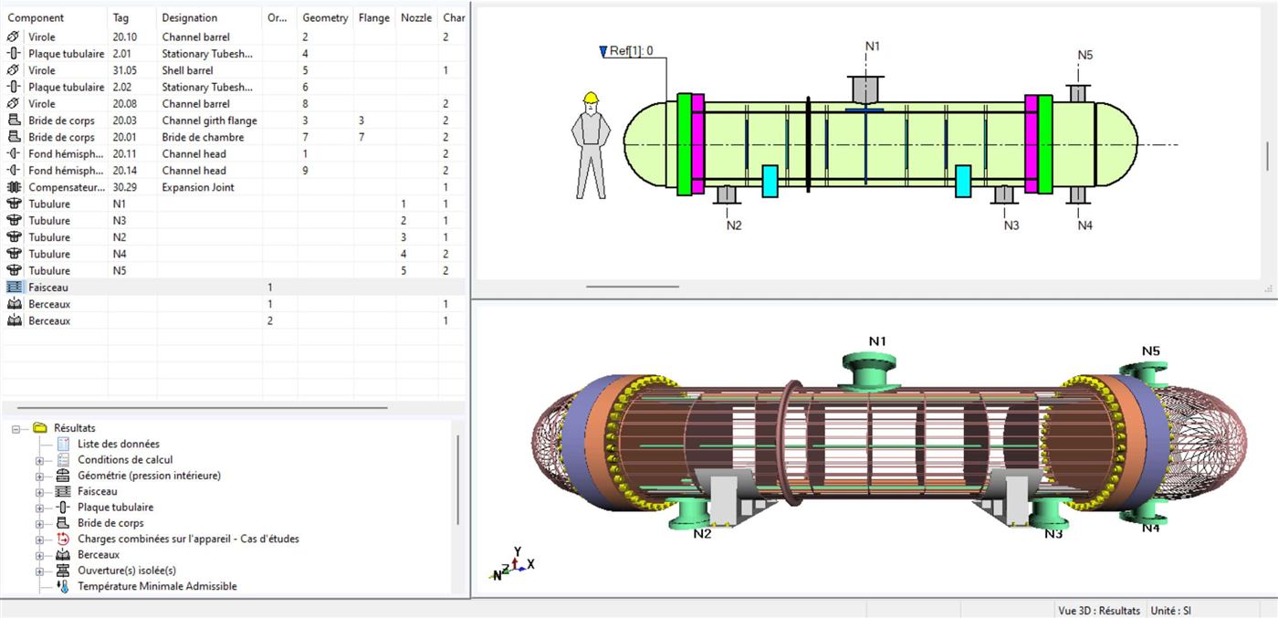The height and width of the screenshot is (618, 1278).
Task: Click the Tubulure icon in the N1 row
Action: click(x=13, y=204)
